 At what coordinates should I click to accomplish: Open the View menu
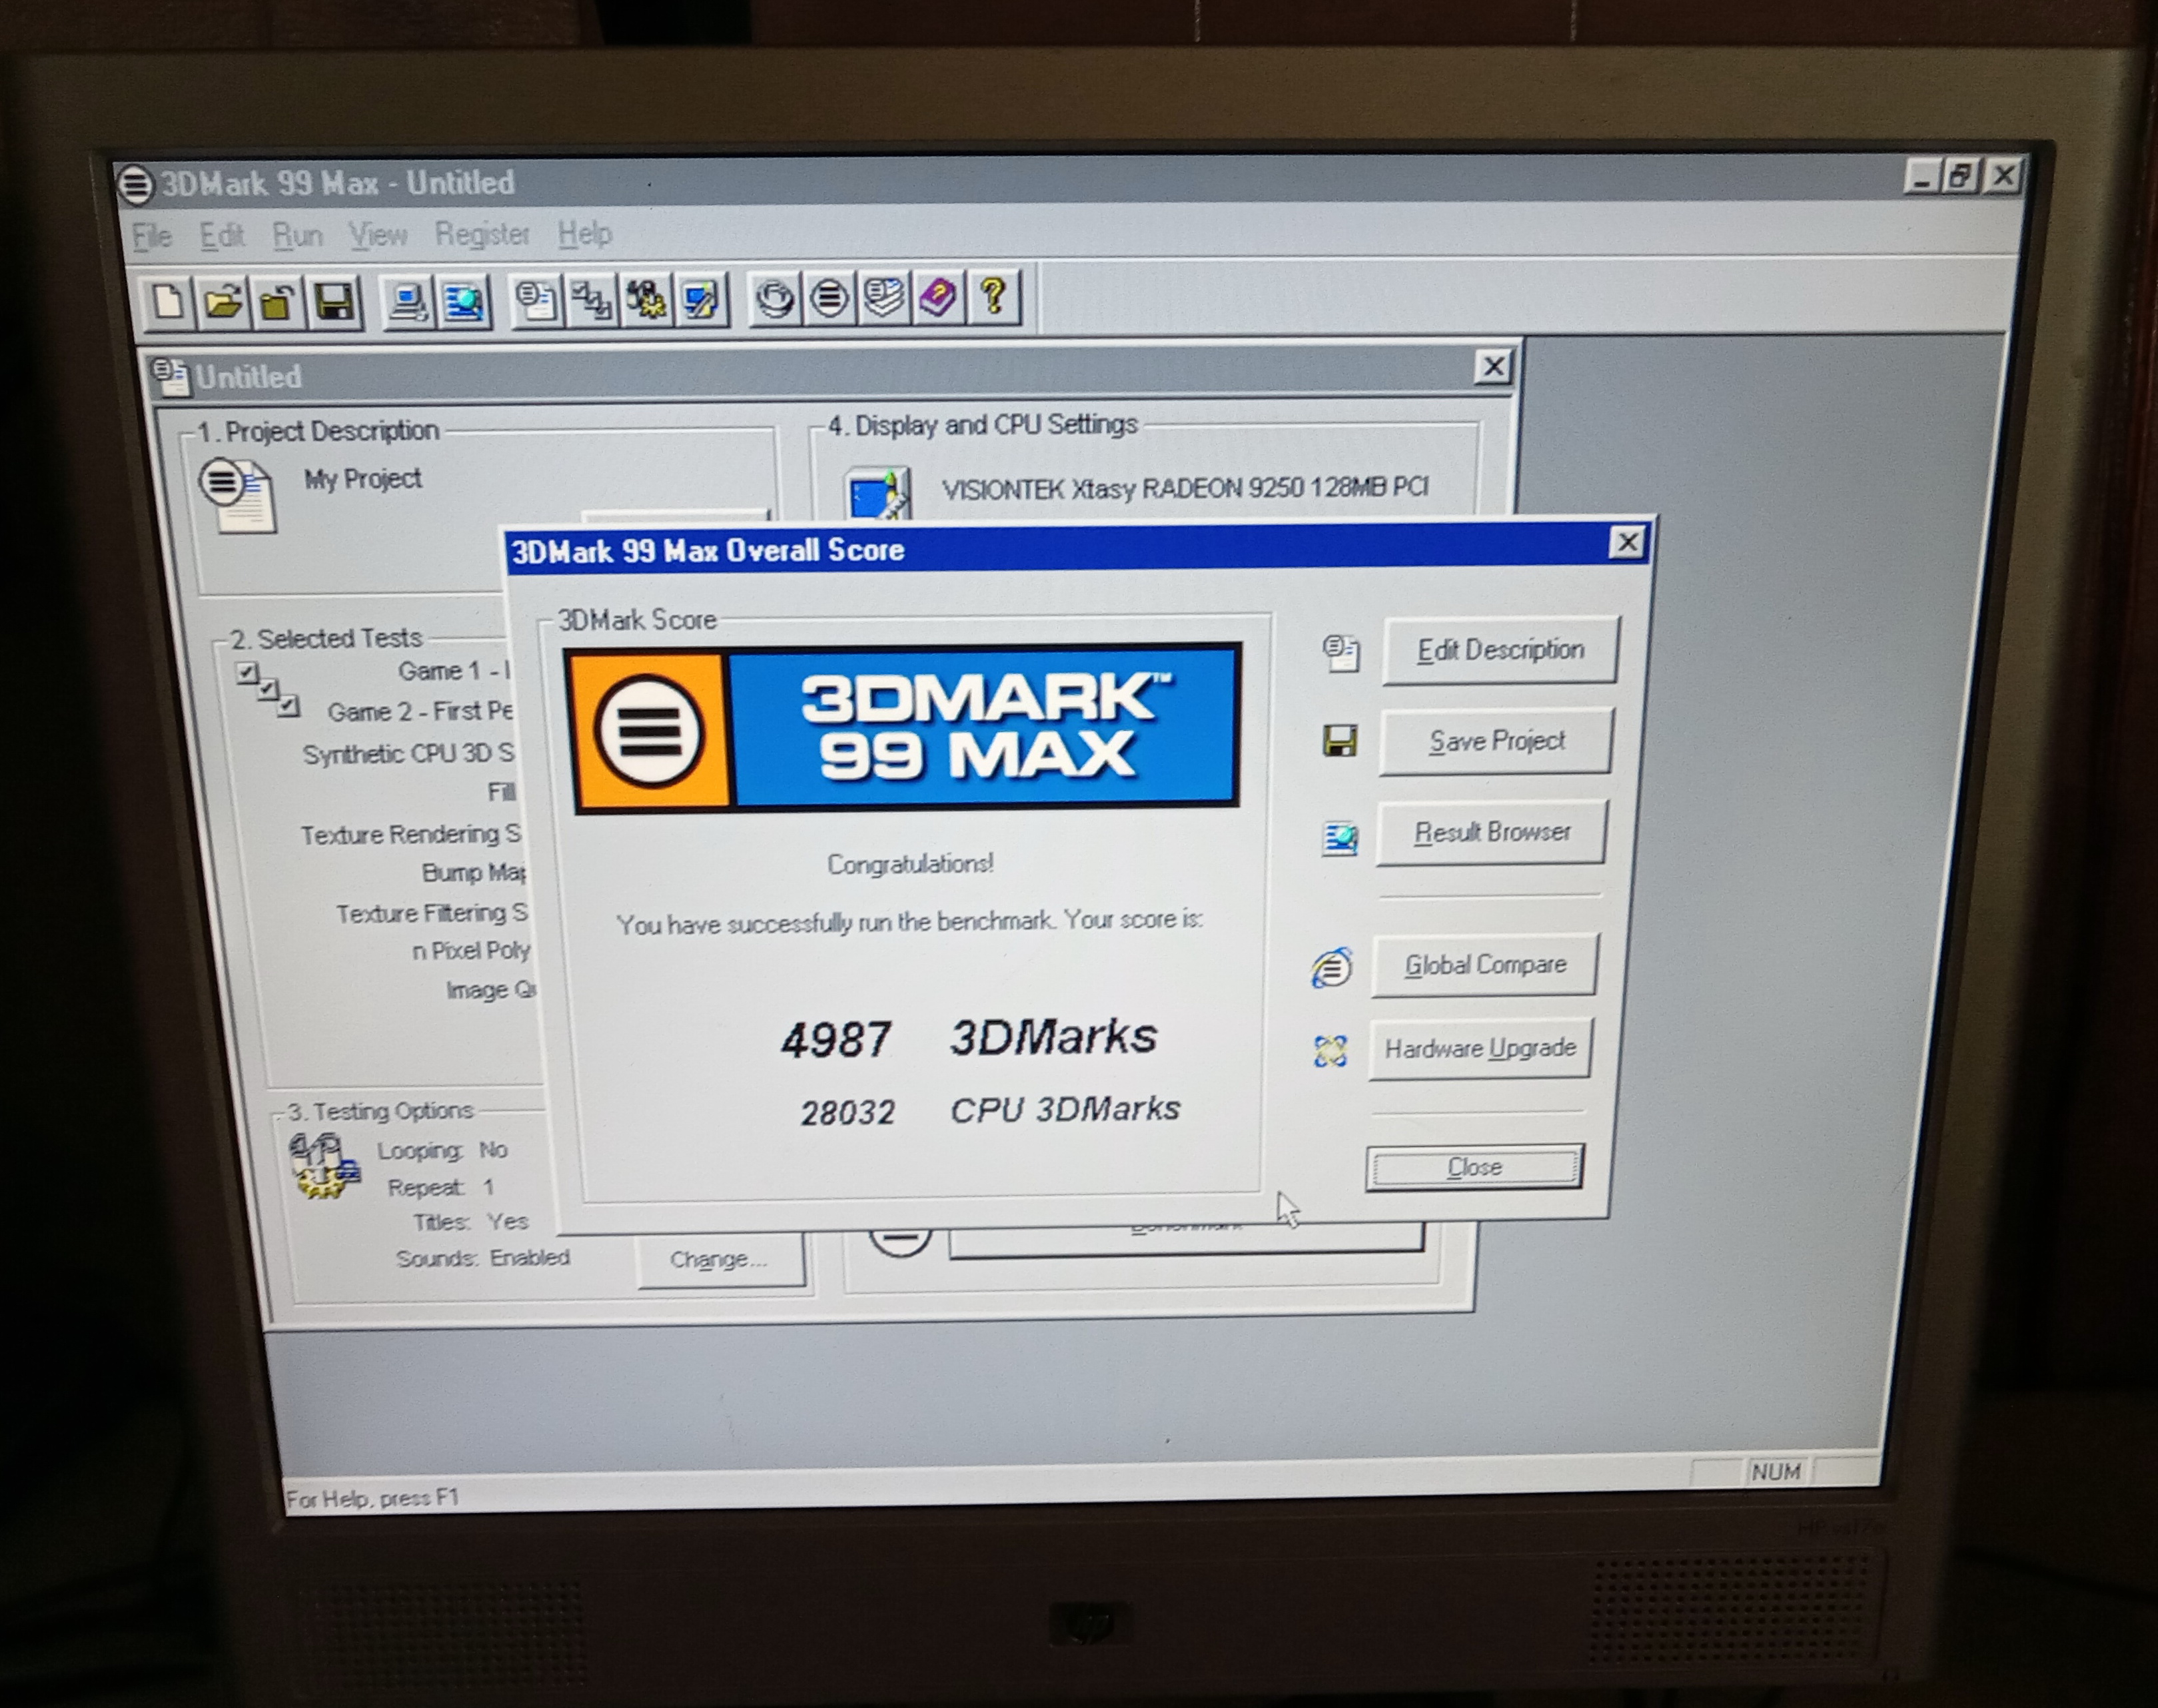[x=378, y=235]
